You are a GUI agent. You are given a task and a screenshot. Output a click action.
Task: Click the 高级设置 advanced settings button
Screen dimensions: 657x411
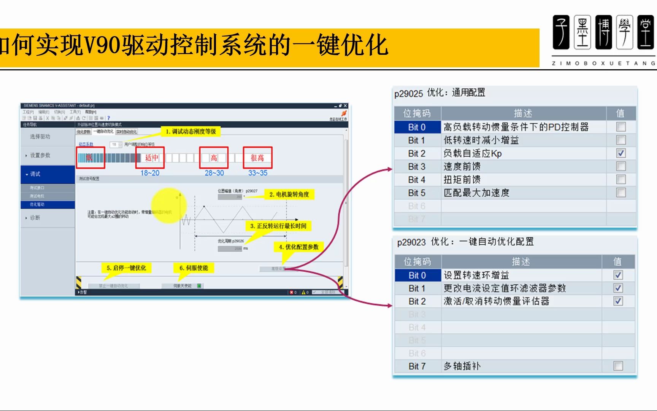pos(278,269)
